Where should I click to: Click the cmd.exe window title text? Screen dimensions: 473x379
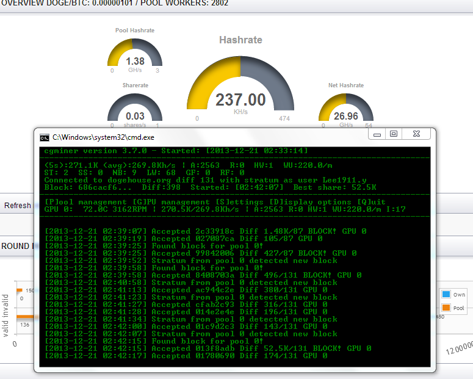tap(103, 137)
